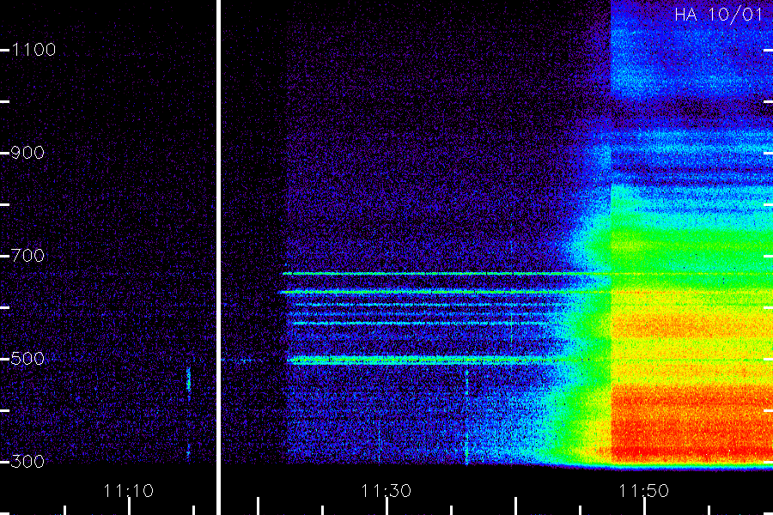Click the 700 frequency axis label
Screen dimensions: 773x515
[x=27, y=256]
